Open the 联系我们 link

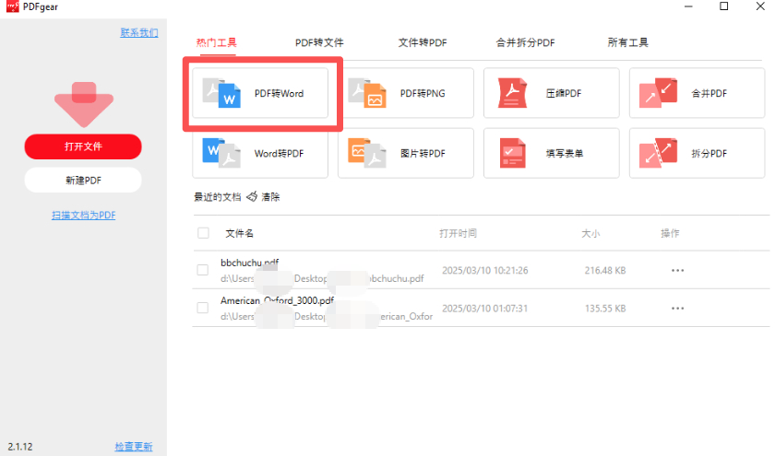pos(139,32)
